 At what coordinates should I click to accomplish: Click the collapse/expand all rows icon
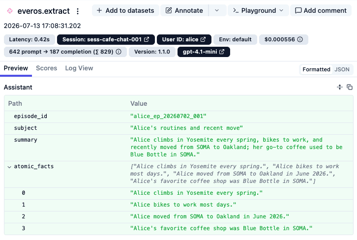[340, 87]
